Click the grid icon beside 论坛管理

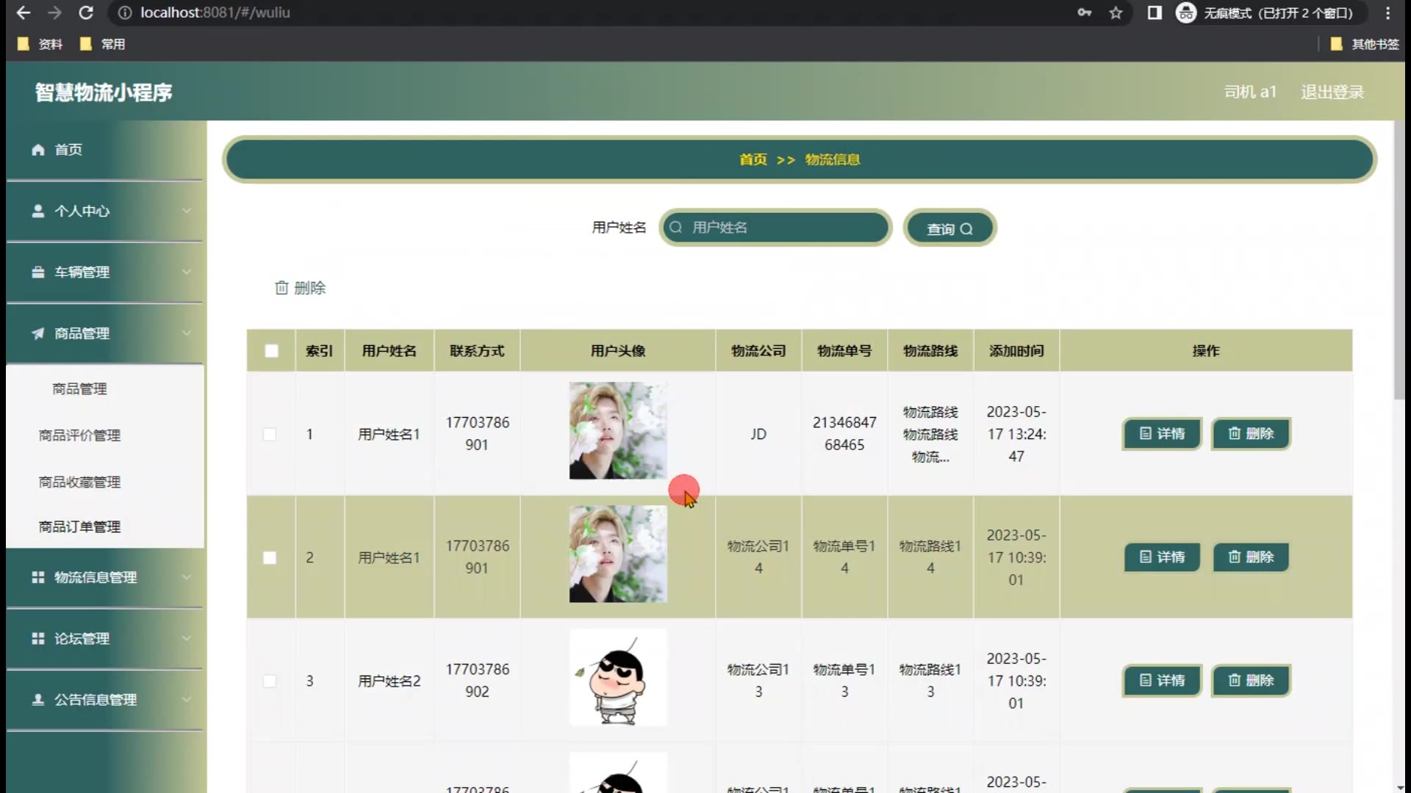click(38, 639)
